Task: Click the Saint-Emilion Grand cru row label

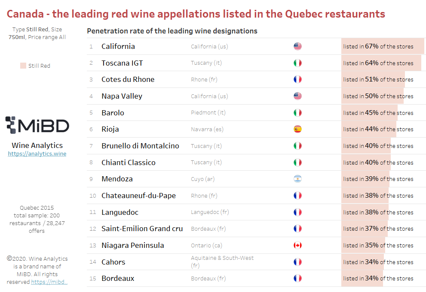Action: [142, 229]
